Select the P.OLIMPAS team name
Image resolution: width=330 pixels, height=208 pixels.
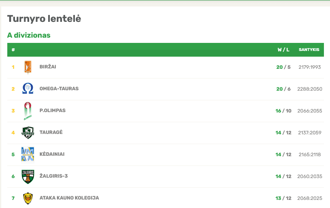pyautogui.click(x=53, y=110)
